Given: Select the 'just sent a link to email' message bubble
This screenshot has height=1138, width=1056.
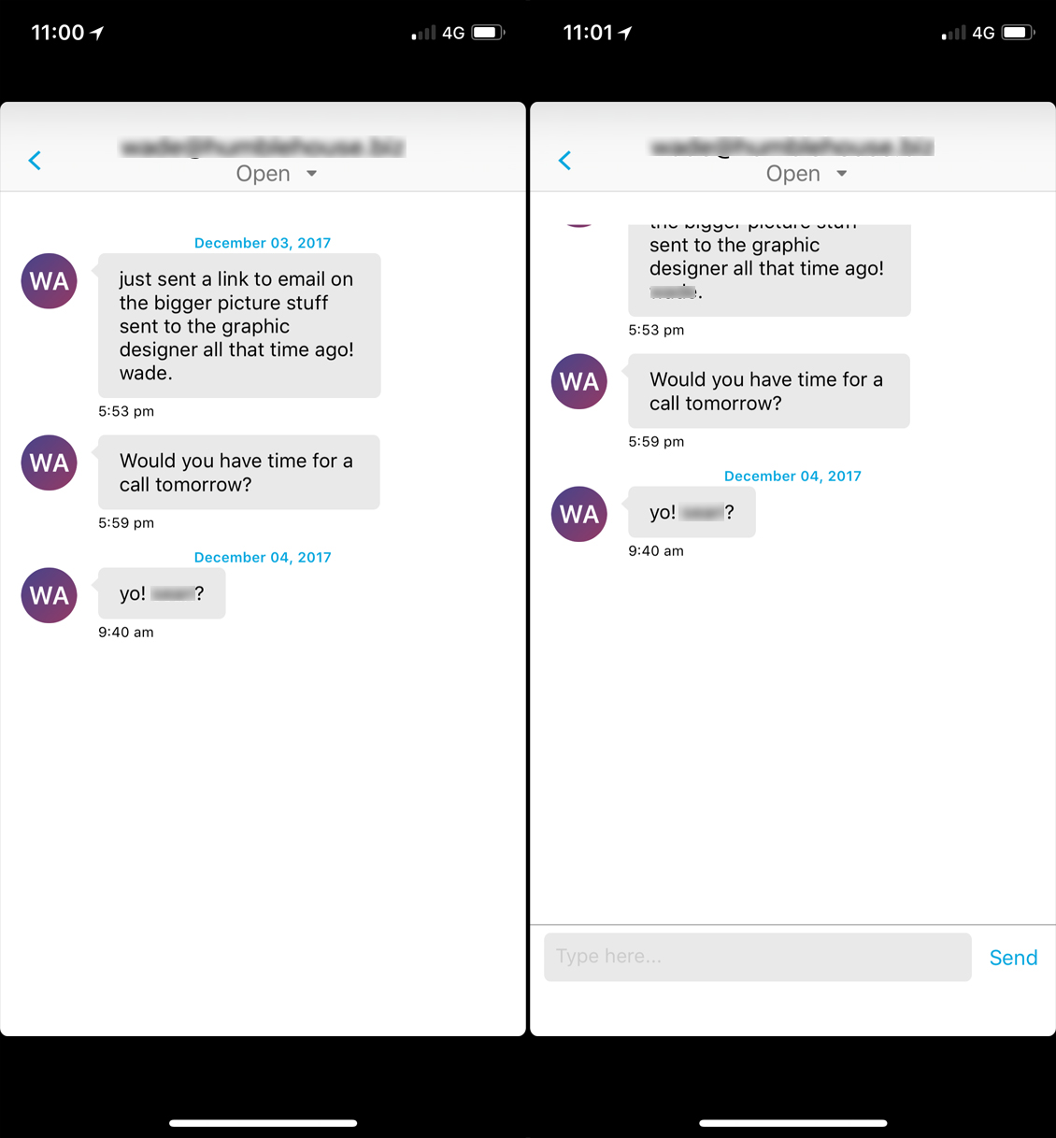Looking at the screenshot, I should [239, 325].
